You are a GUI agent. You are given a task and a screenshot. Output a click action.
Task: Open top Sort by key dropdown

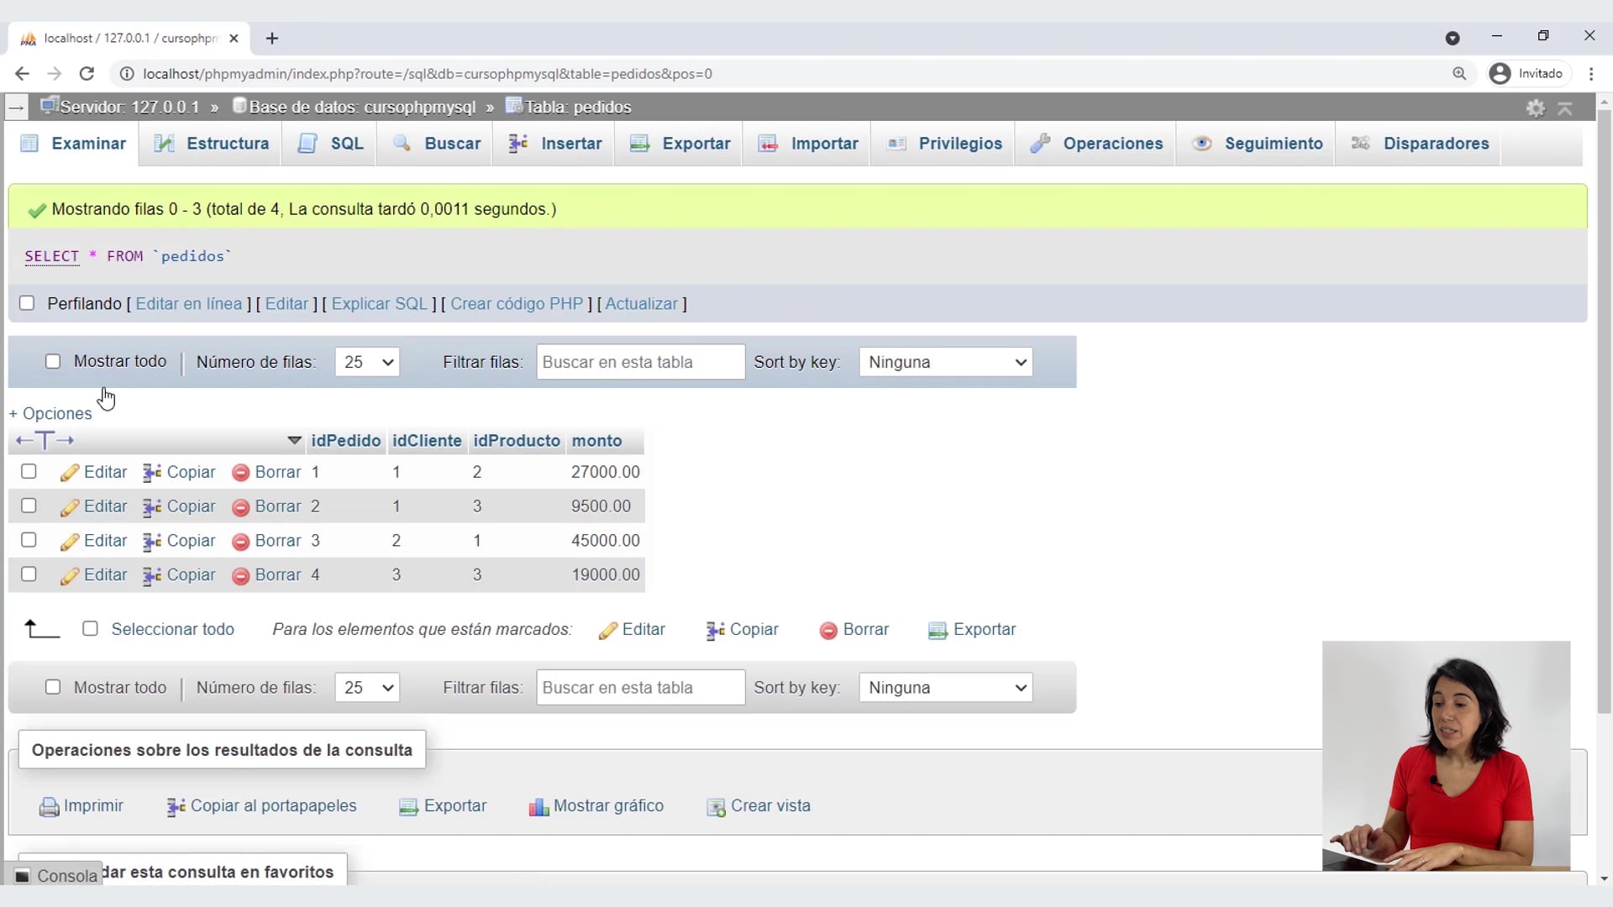pyautogui.click(x=946, y=362)
